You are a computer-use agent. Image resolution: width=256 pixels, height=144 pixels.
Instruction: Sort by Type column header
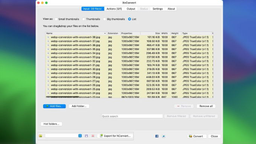pyautogui.click(x=197, y=33)
